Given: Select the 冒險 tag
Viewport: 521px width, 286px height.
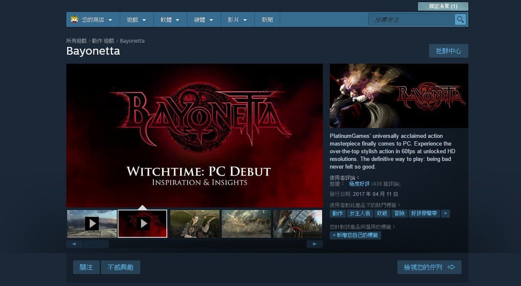Looking at the screenshot, I should [x=400, y=213].
